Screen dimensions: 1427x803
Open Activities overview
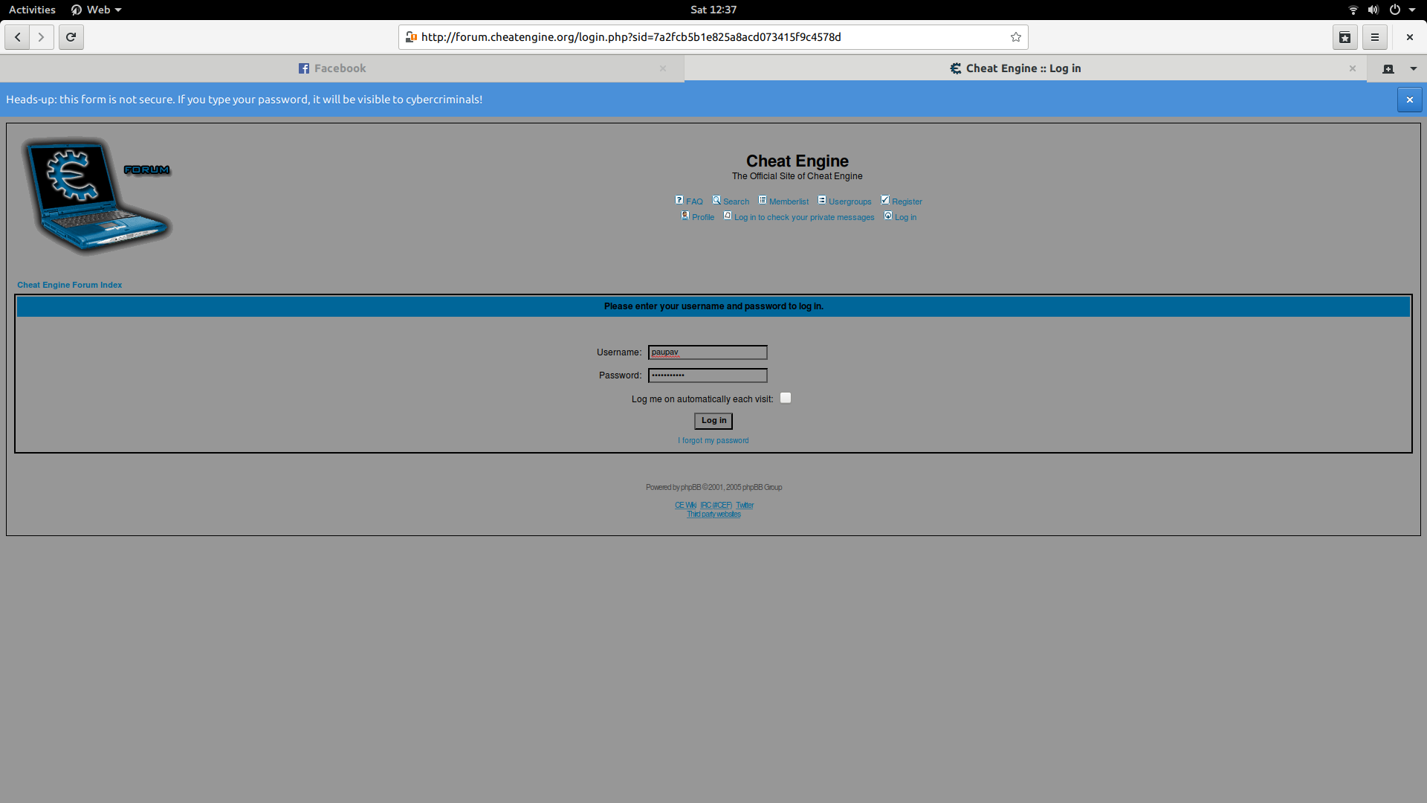(32, 10)
